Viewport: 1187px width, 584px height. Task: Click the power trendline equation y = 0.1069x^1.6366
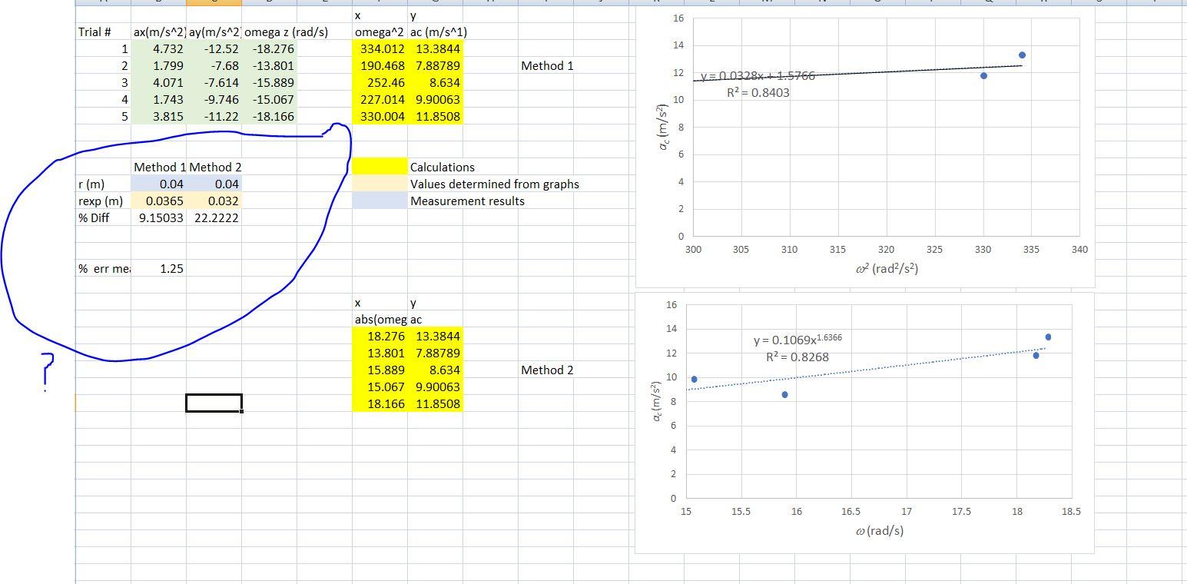click(797, 339)
